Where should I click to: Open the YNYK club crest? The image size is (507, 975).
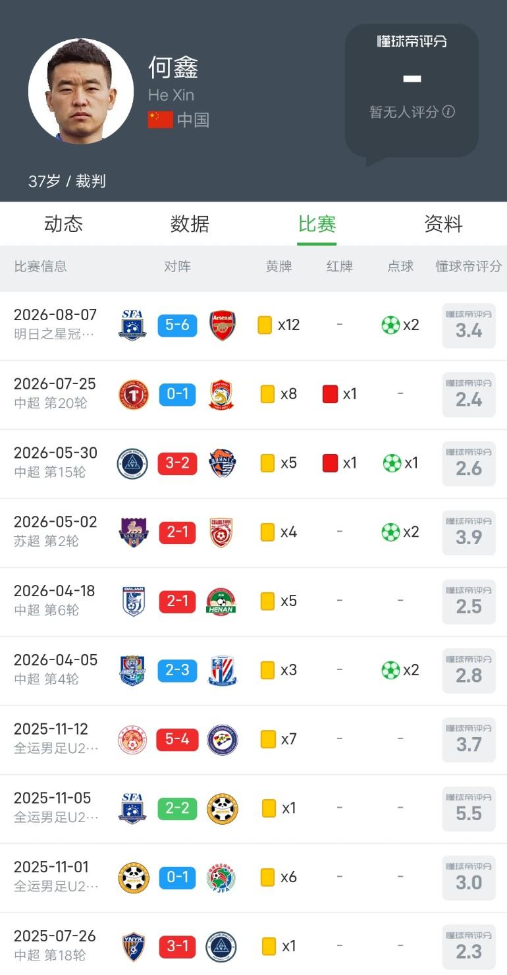[x=134, y=947]
